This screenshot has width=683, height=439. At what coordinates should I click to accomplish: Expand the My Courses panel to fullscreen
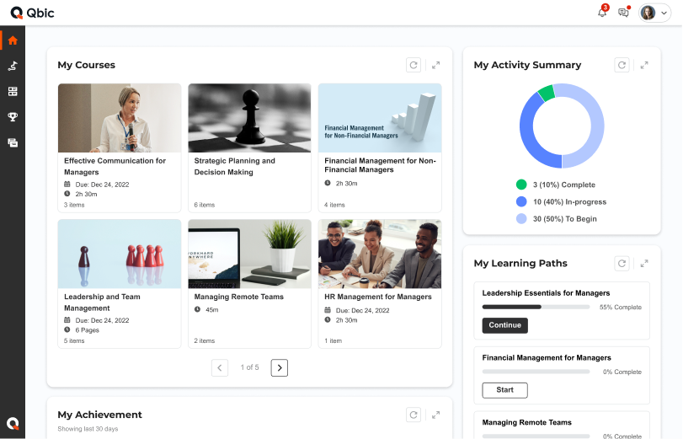pyautogui.click(x=435, y=65)
